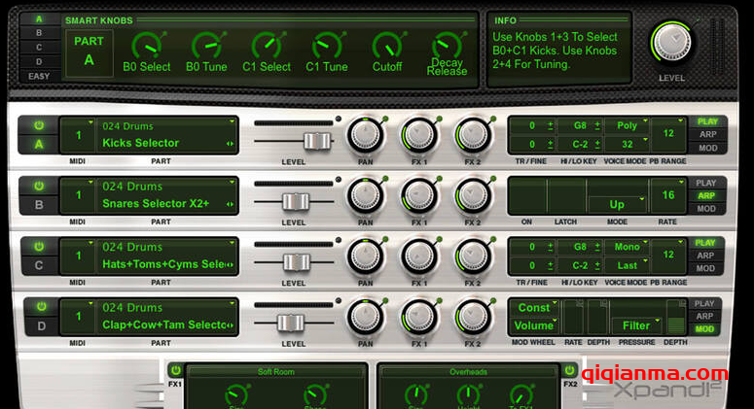
Task: Click the master LEVEL knob
Action: [672, 42]
